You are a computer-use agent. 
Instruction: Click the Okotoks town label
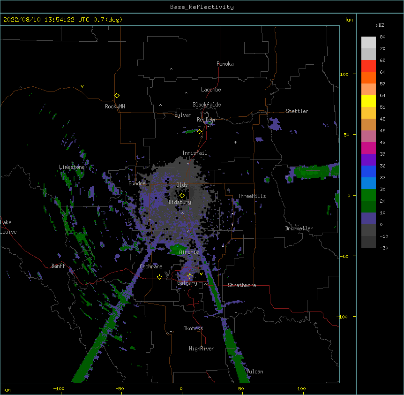click(x=193, y=328)
